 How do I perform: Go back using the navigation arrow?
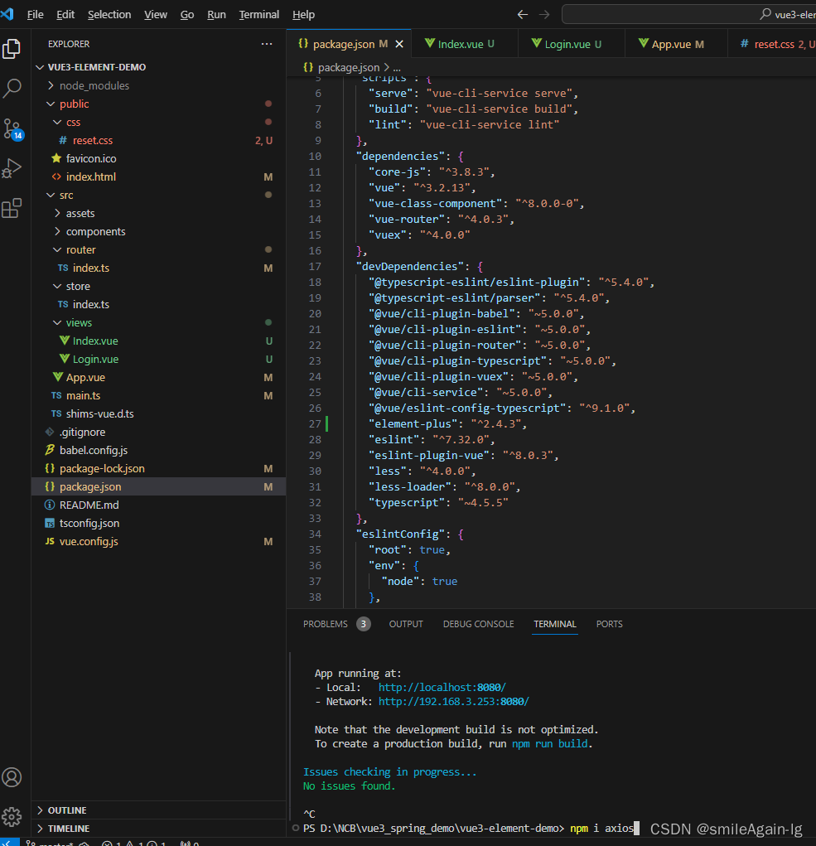coord(522,15)
